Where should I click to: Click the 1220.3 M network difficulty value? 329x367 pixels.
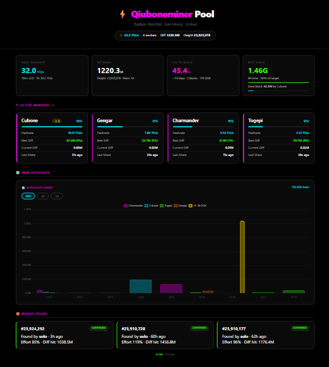[110, 71]
